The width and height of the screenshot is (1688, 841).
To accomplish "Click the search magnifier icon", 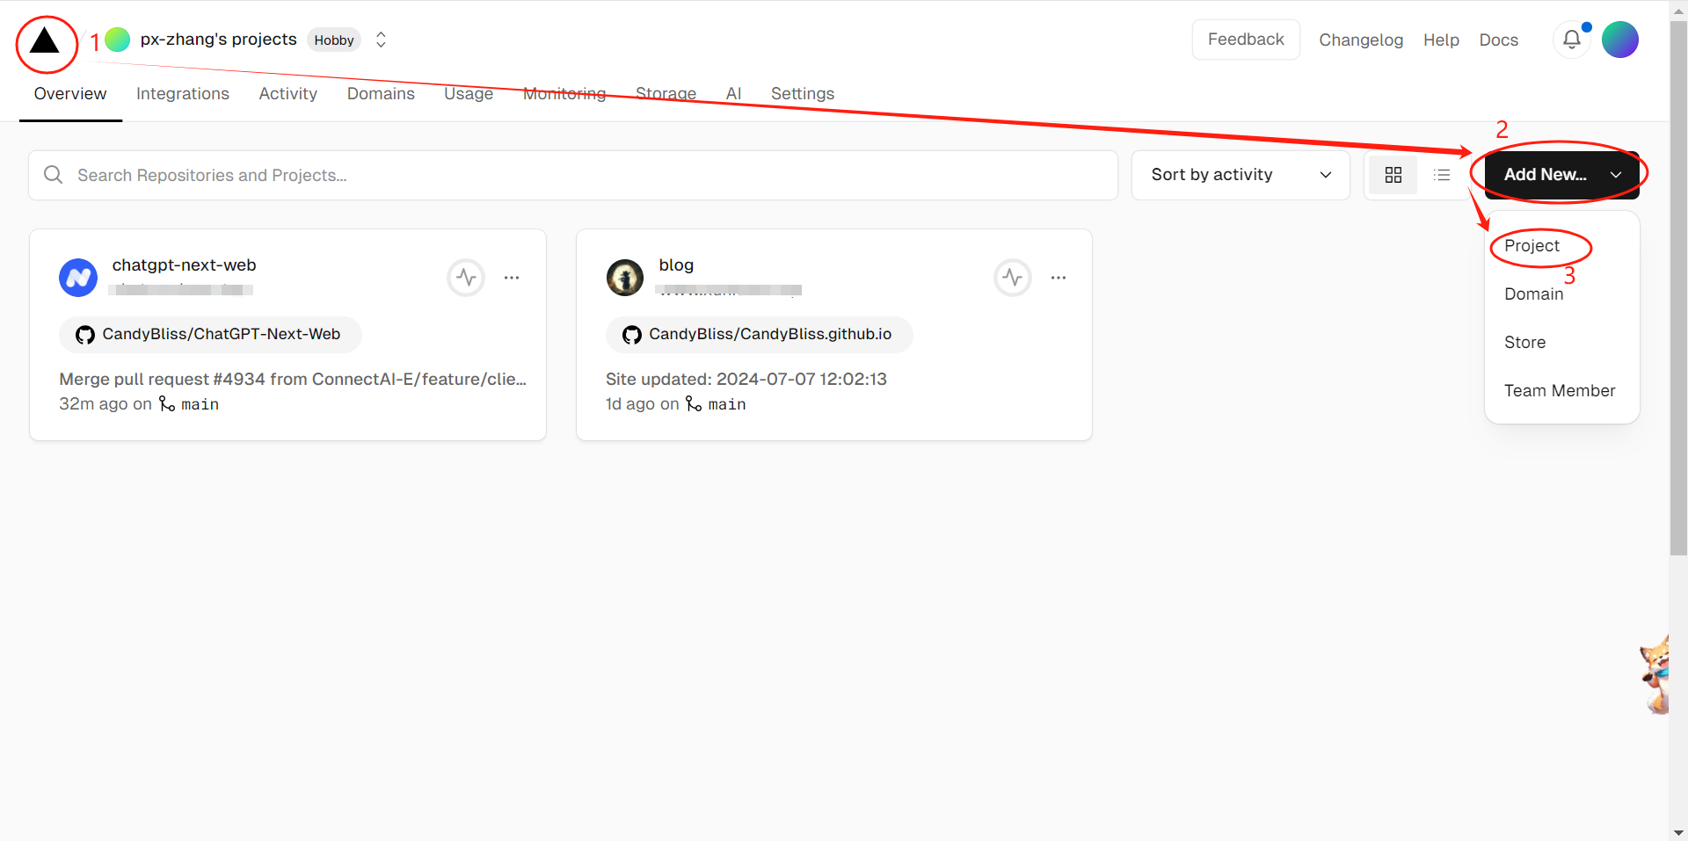I will (x=54, y=175).
